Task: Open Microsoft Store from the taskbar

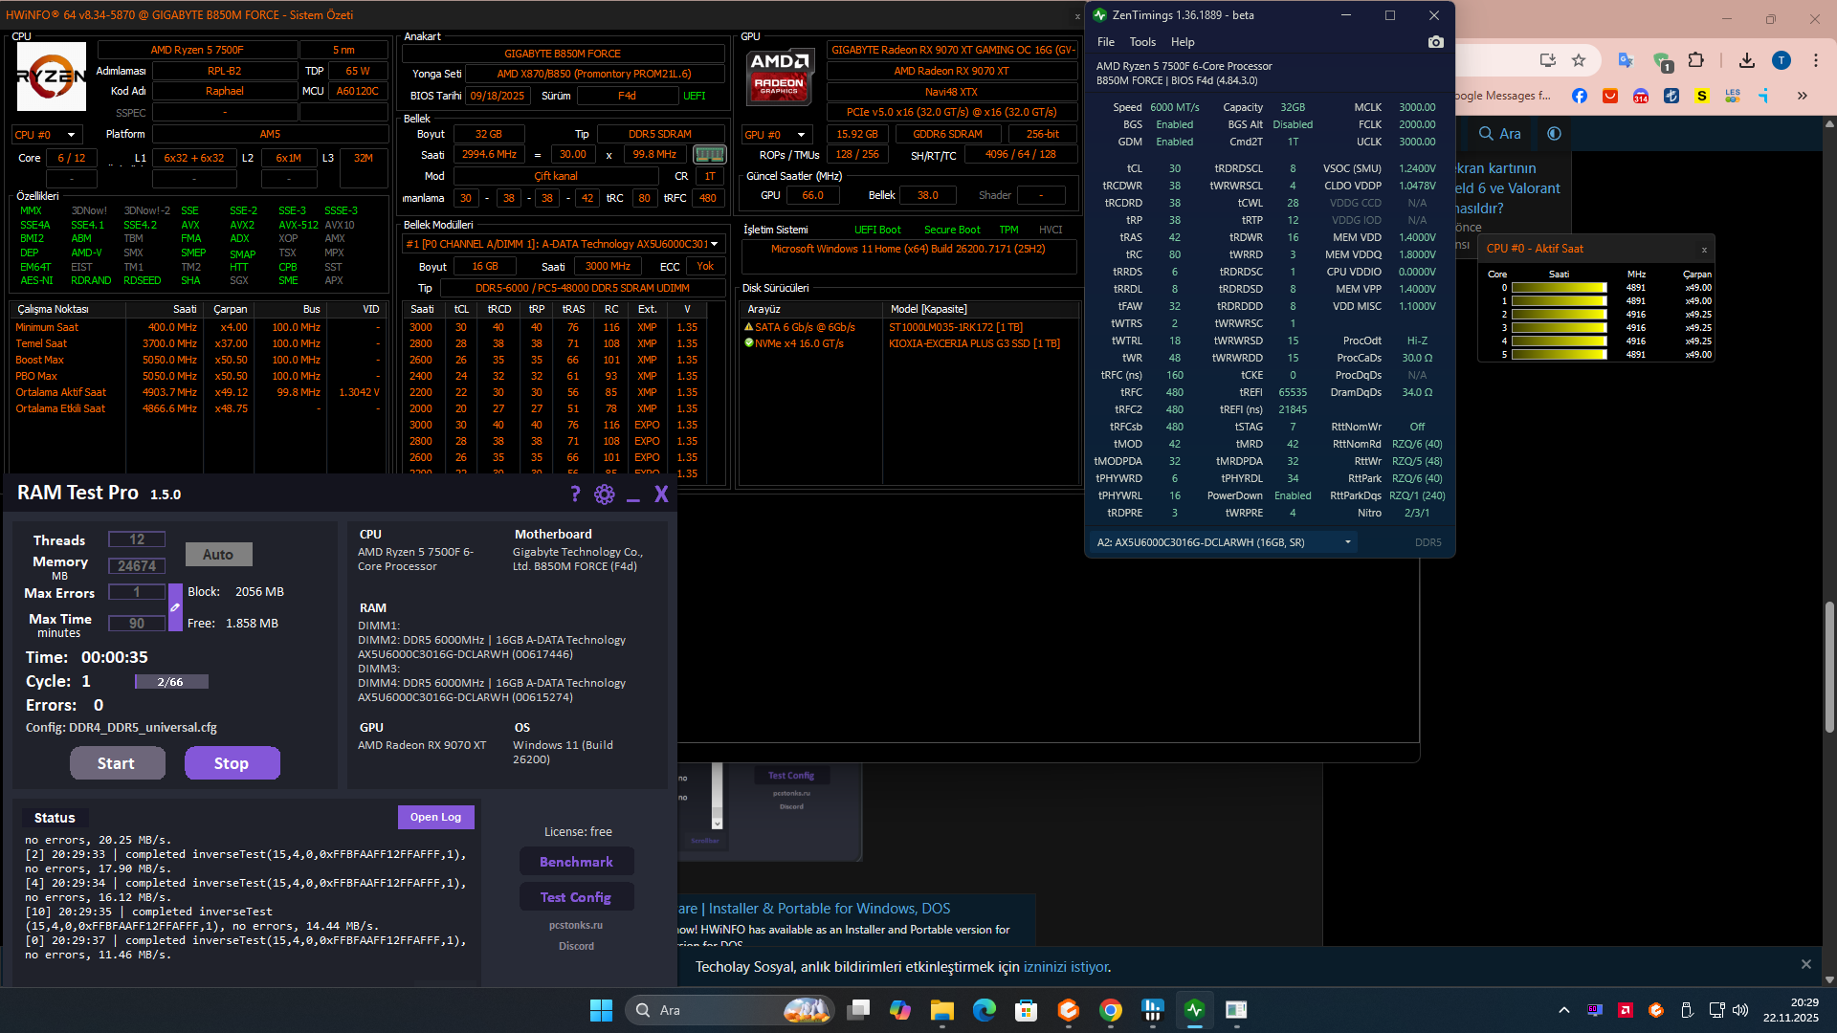Action: pos(1027,1010)
